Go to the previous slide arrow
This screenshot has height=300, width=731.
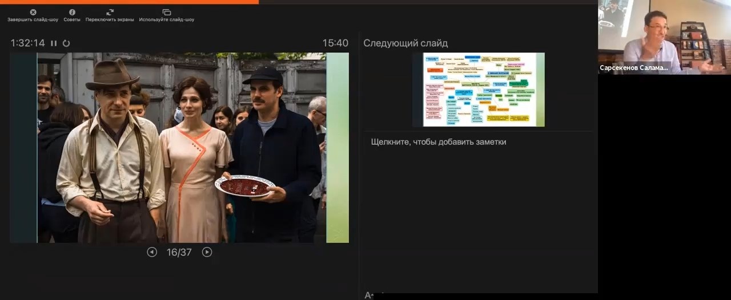[x=152, y=252]
